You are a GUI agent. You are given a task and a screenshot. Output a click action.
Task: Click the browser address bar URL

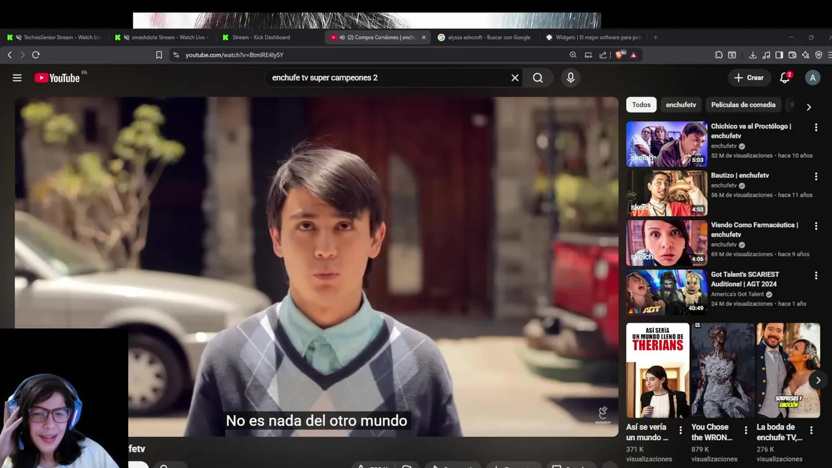[x=234, y=55]
